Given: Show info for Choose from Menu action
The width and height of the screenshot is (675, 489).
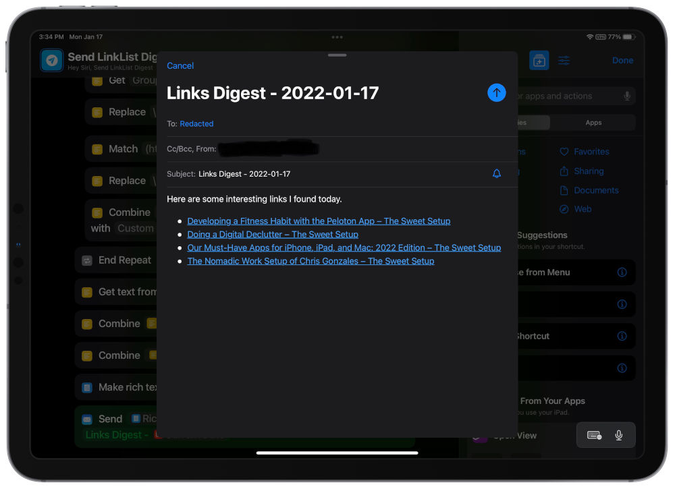Looking at the screenshot, I should click(x=622, y=272).
